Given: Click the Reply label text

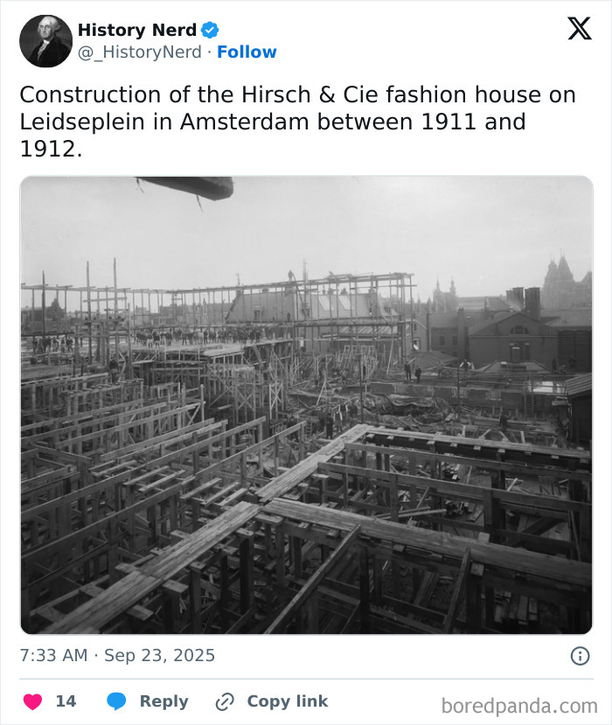Looking at the screenshot, I should tap(163, 701).
